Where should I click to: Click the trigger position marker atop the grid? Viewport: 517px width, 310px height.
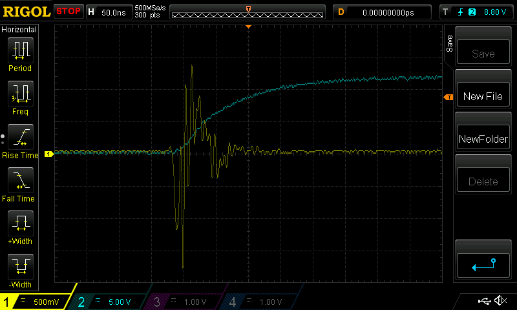pyautogui.click(x=249, y=26)
